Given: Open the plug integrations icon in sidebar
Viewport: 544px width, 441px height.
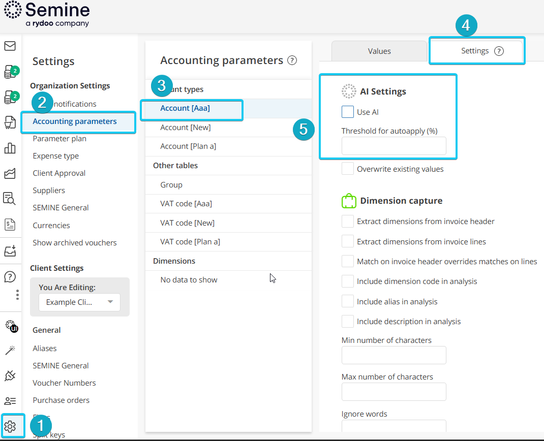Looking at the screenshot, I should tap(10, 375).
